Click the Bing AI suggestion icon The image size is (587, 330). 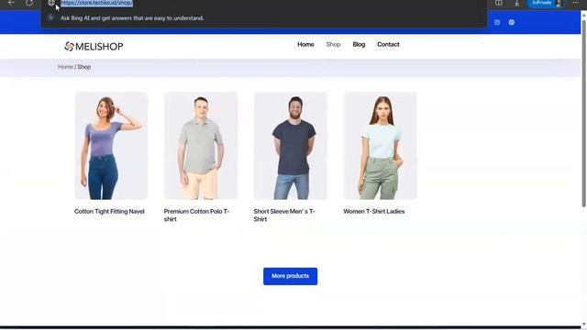(x=51, y=17)
